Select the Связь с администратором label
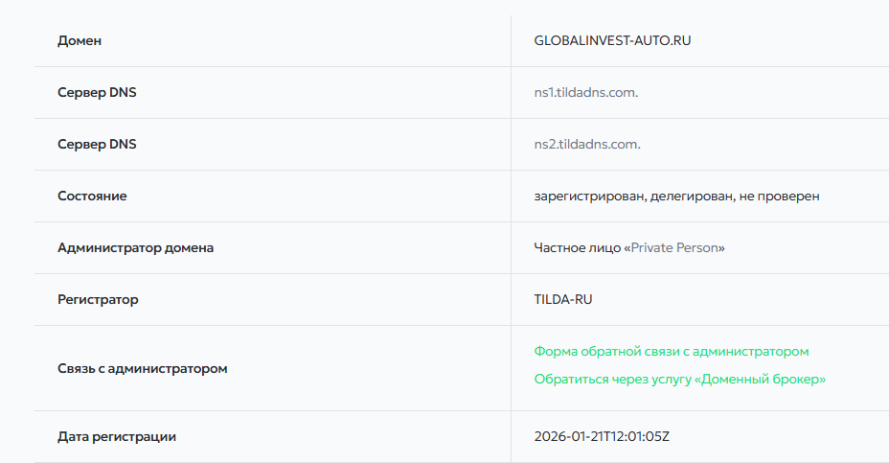This screenshot has width=889, height=463. click(143, 368)
